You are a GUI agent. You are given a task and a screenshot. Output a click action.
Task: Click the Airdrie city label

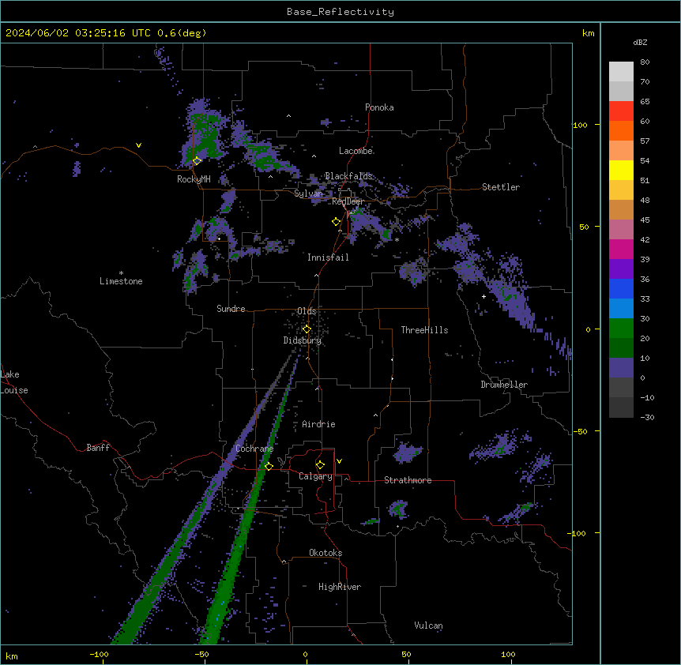click(x=319, y=424)
